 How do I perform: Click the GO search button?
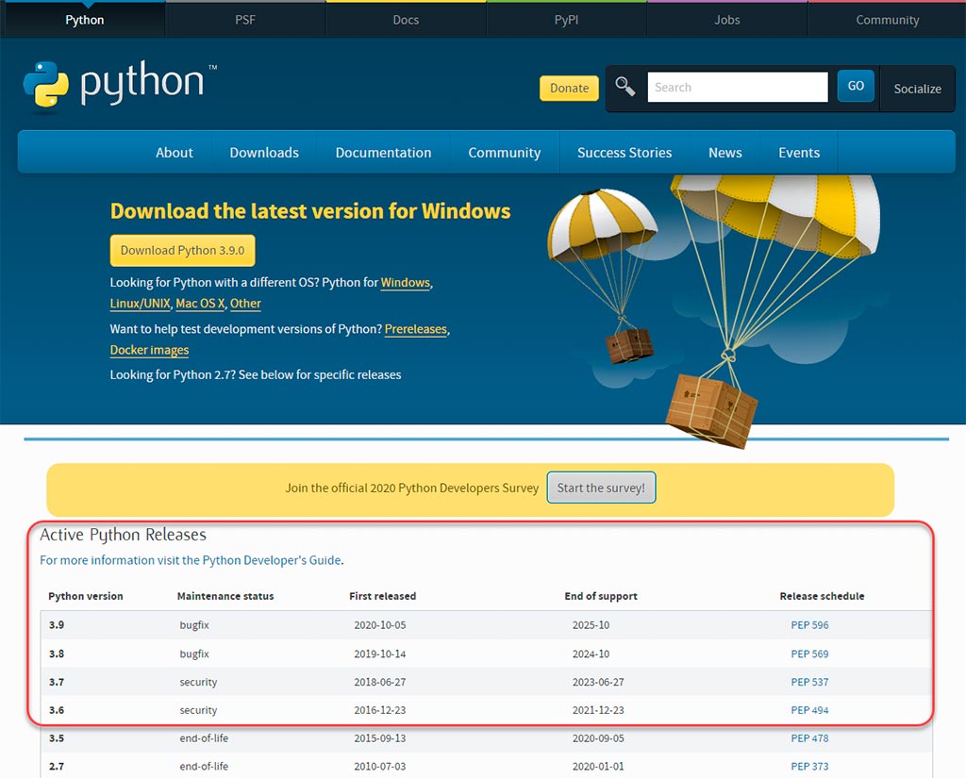856,86
